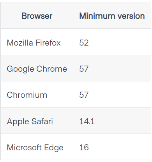Select the Chromium browser cell

click(x=37, y=95)
